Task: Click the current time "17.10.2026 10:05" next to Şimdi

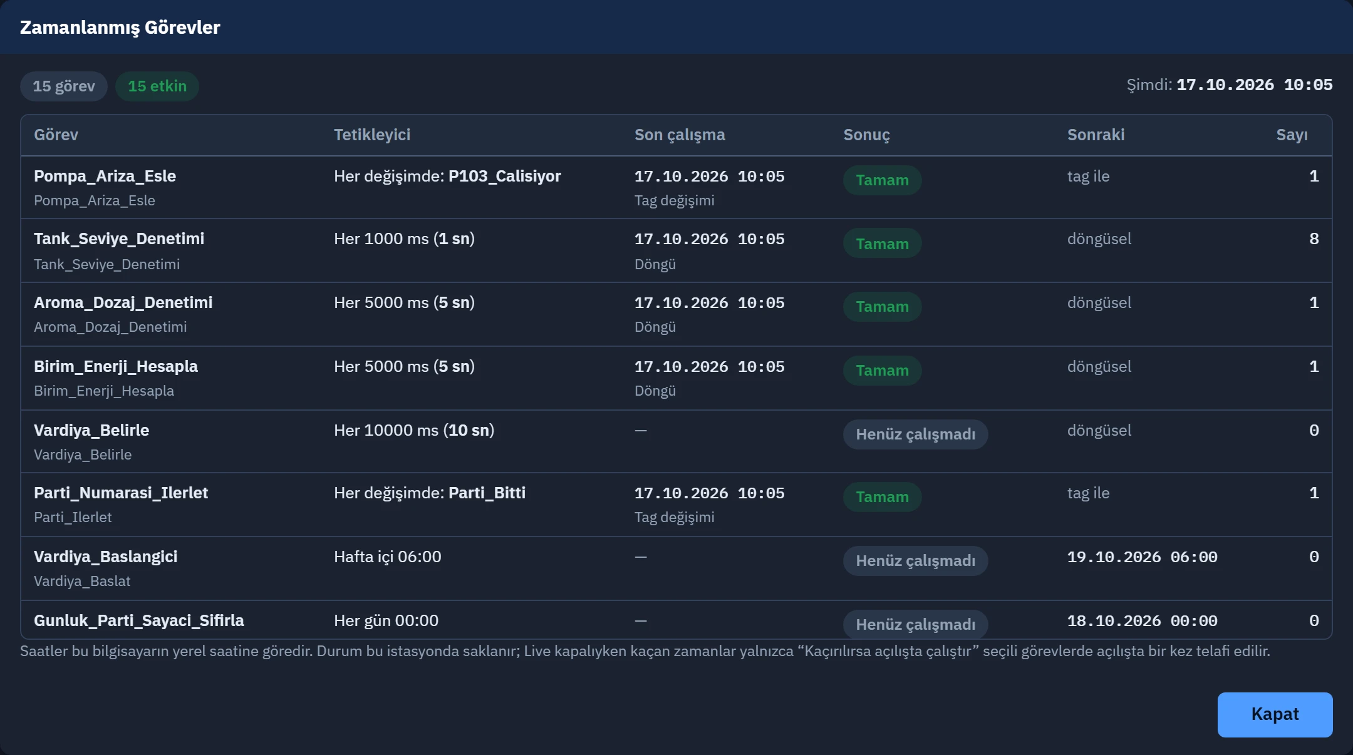Action: [1254, 85]
